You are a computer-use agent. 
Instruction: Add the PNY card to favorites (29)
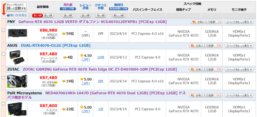point(207,22)
